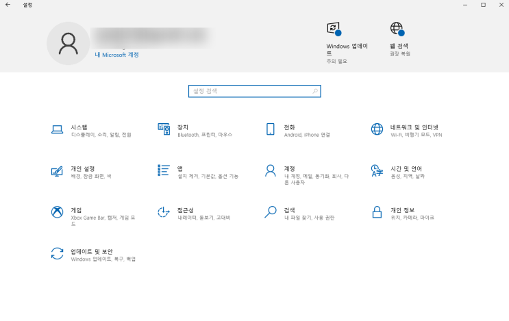Viewport: 509px width, 321px height.
Task: Select 네트워크 및 인터넷 title
Action: click(414, 127)
